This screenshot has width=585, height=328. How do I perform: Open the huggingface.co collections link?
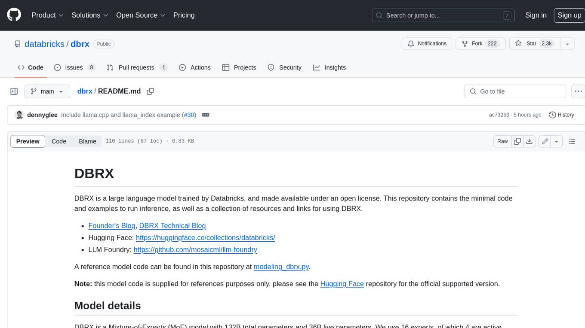[205, 237]
